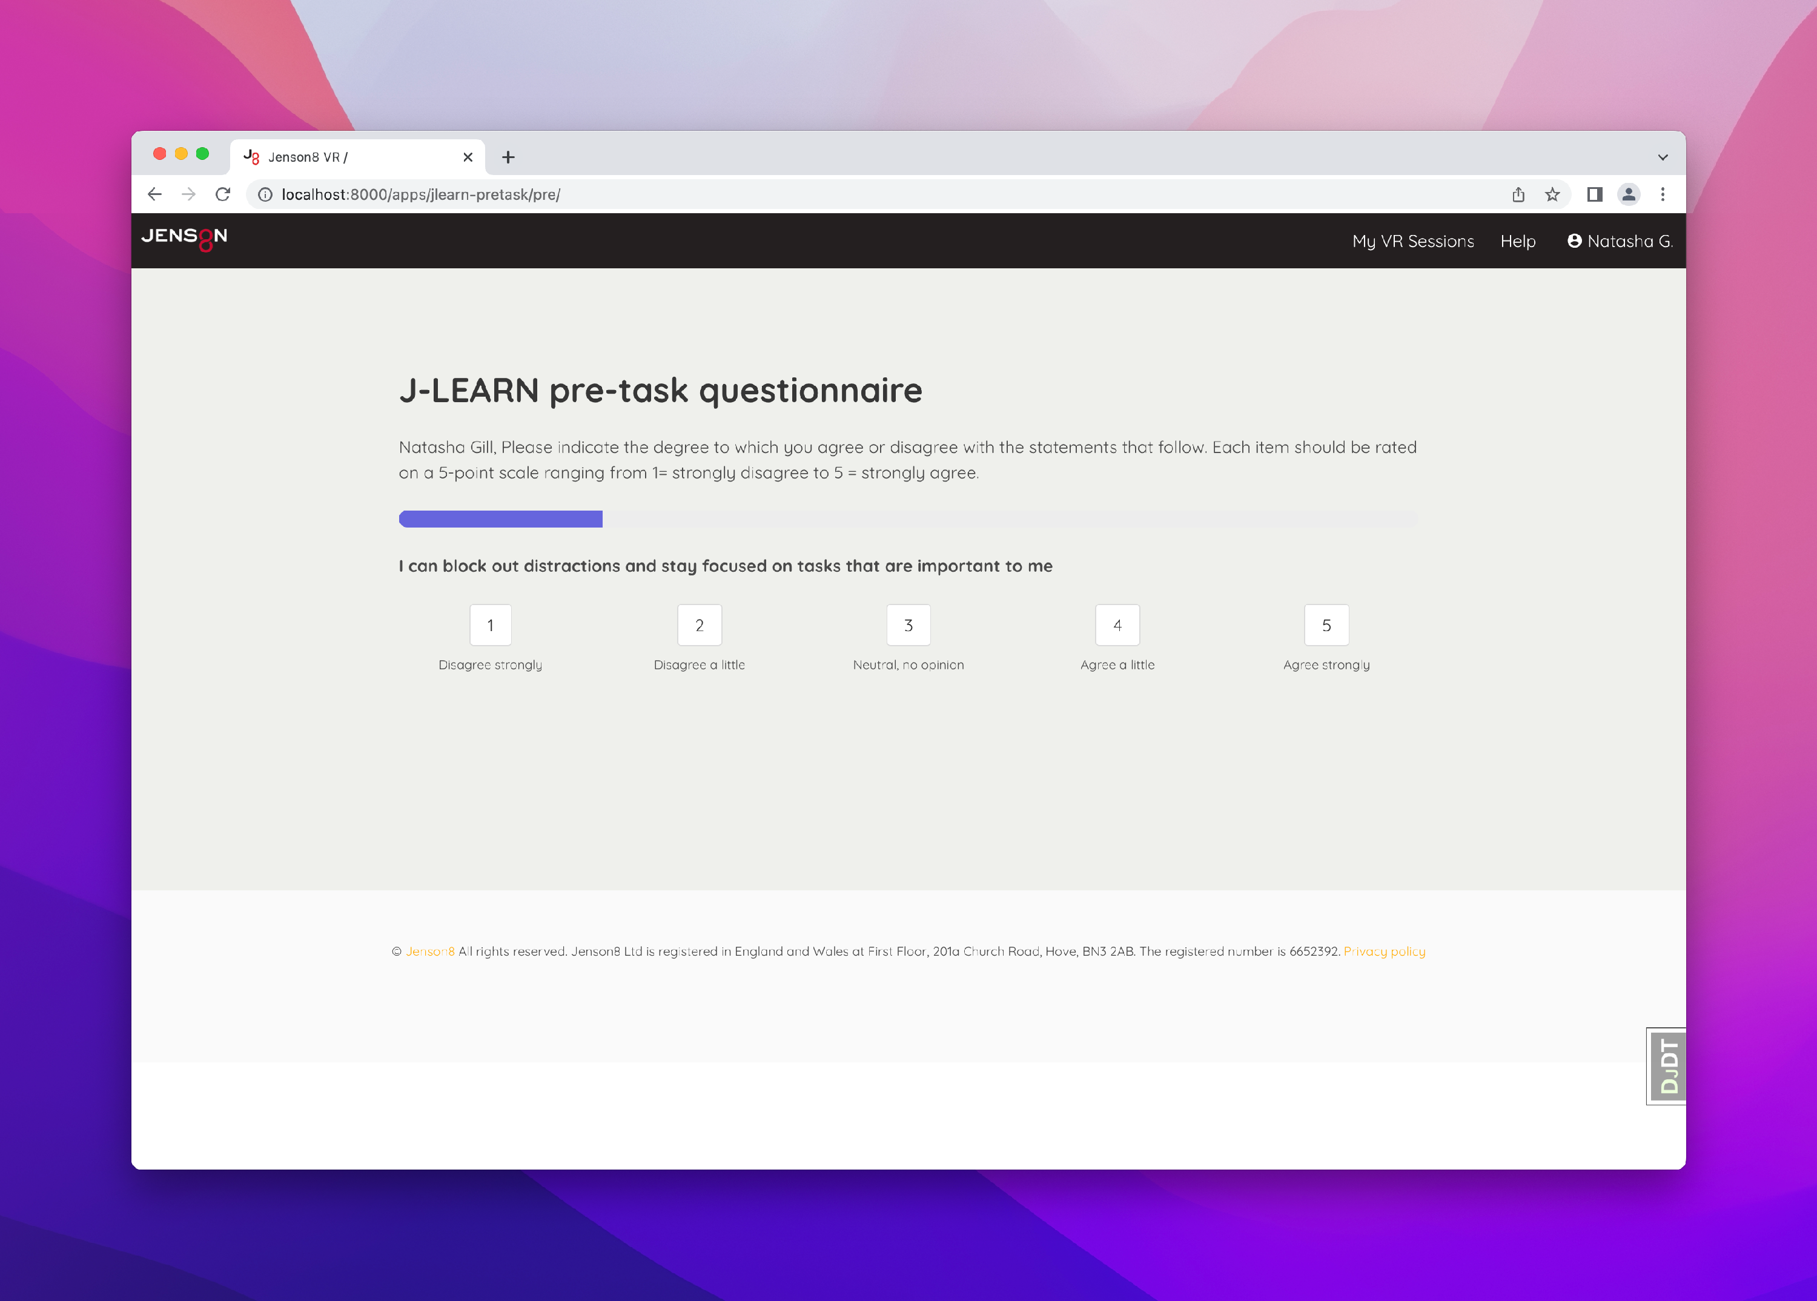Screen dimensions: 1817x1301
Task: Open a new tab with the plus icon
Action: pos(508,157)
